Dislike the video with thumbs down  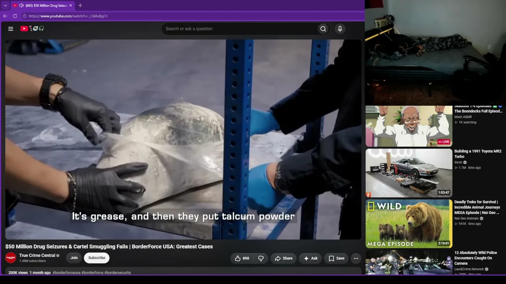261,258
